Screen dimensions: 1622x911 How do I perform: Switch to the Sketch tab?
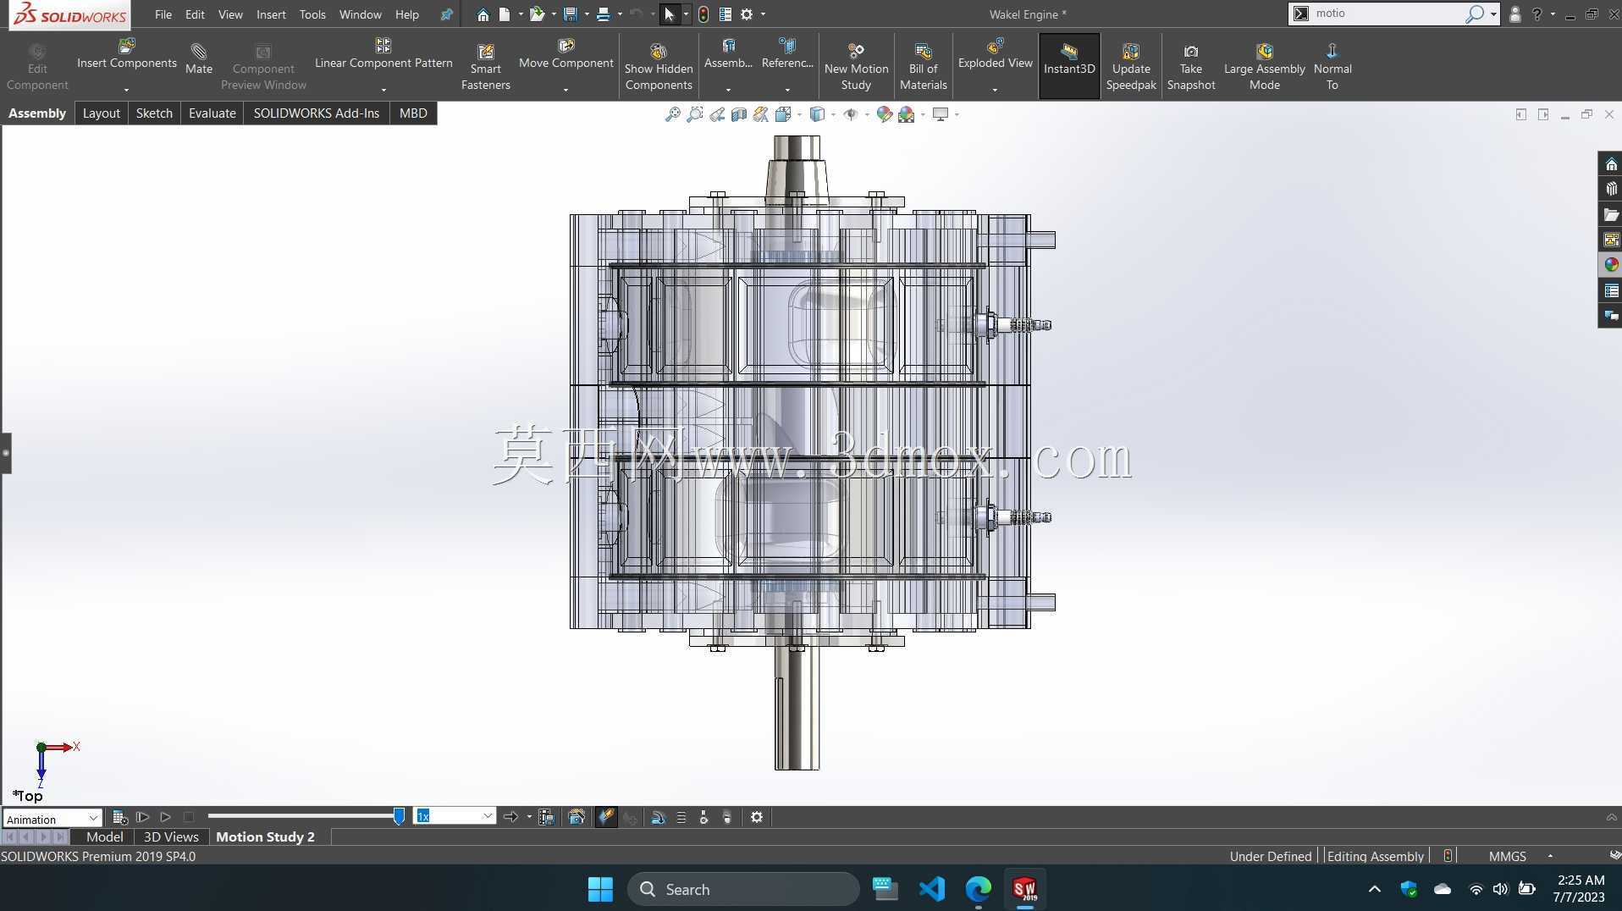(154, 113)
